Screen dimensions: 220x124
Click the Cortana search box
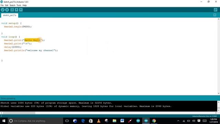tap(35, 121)
